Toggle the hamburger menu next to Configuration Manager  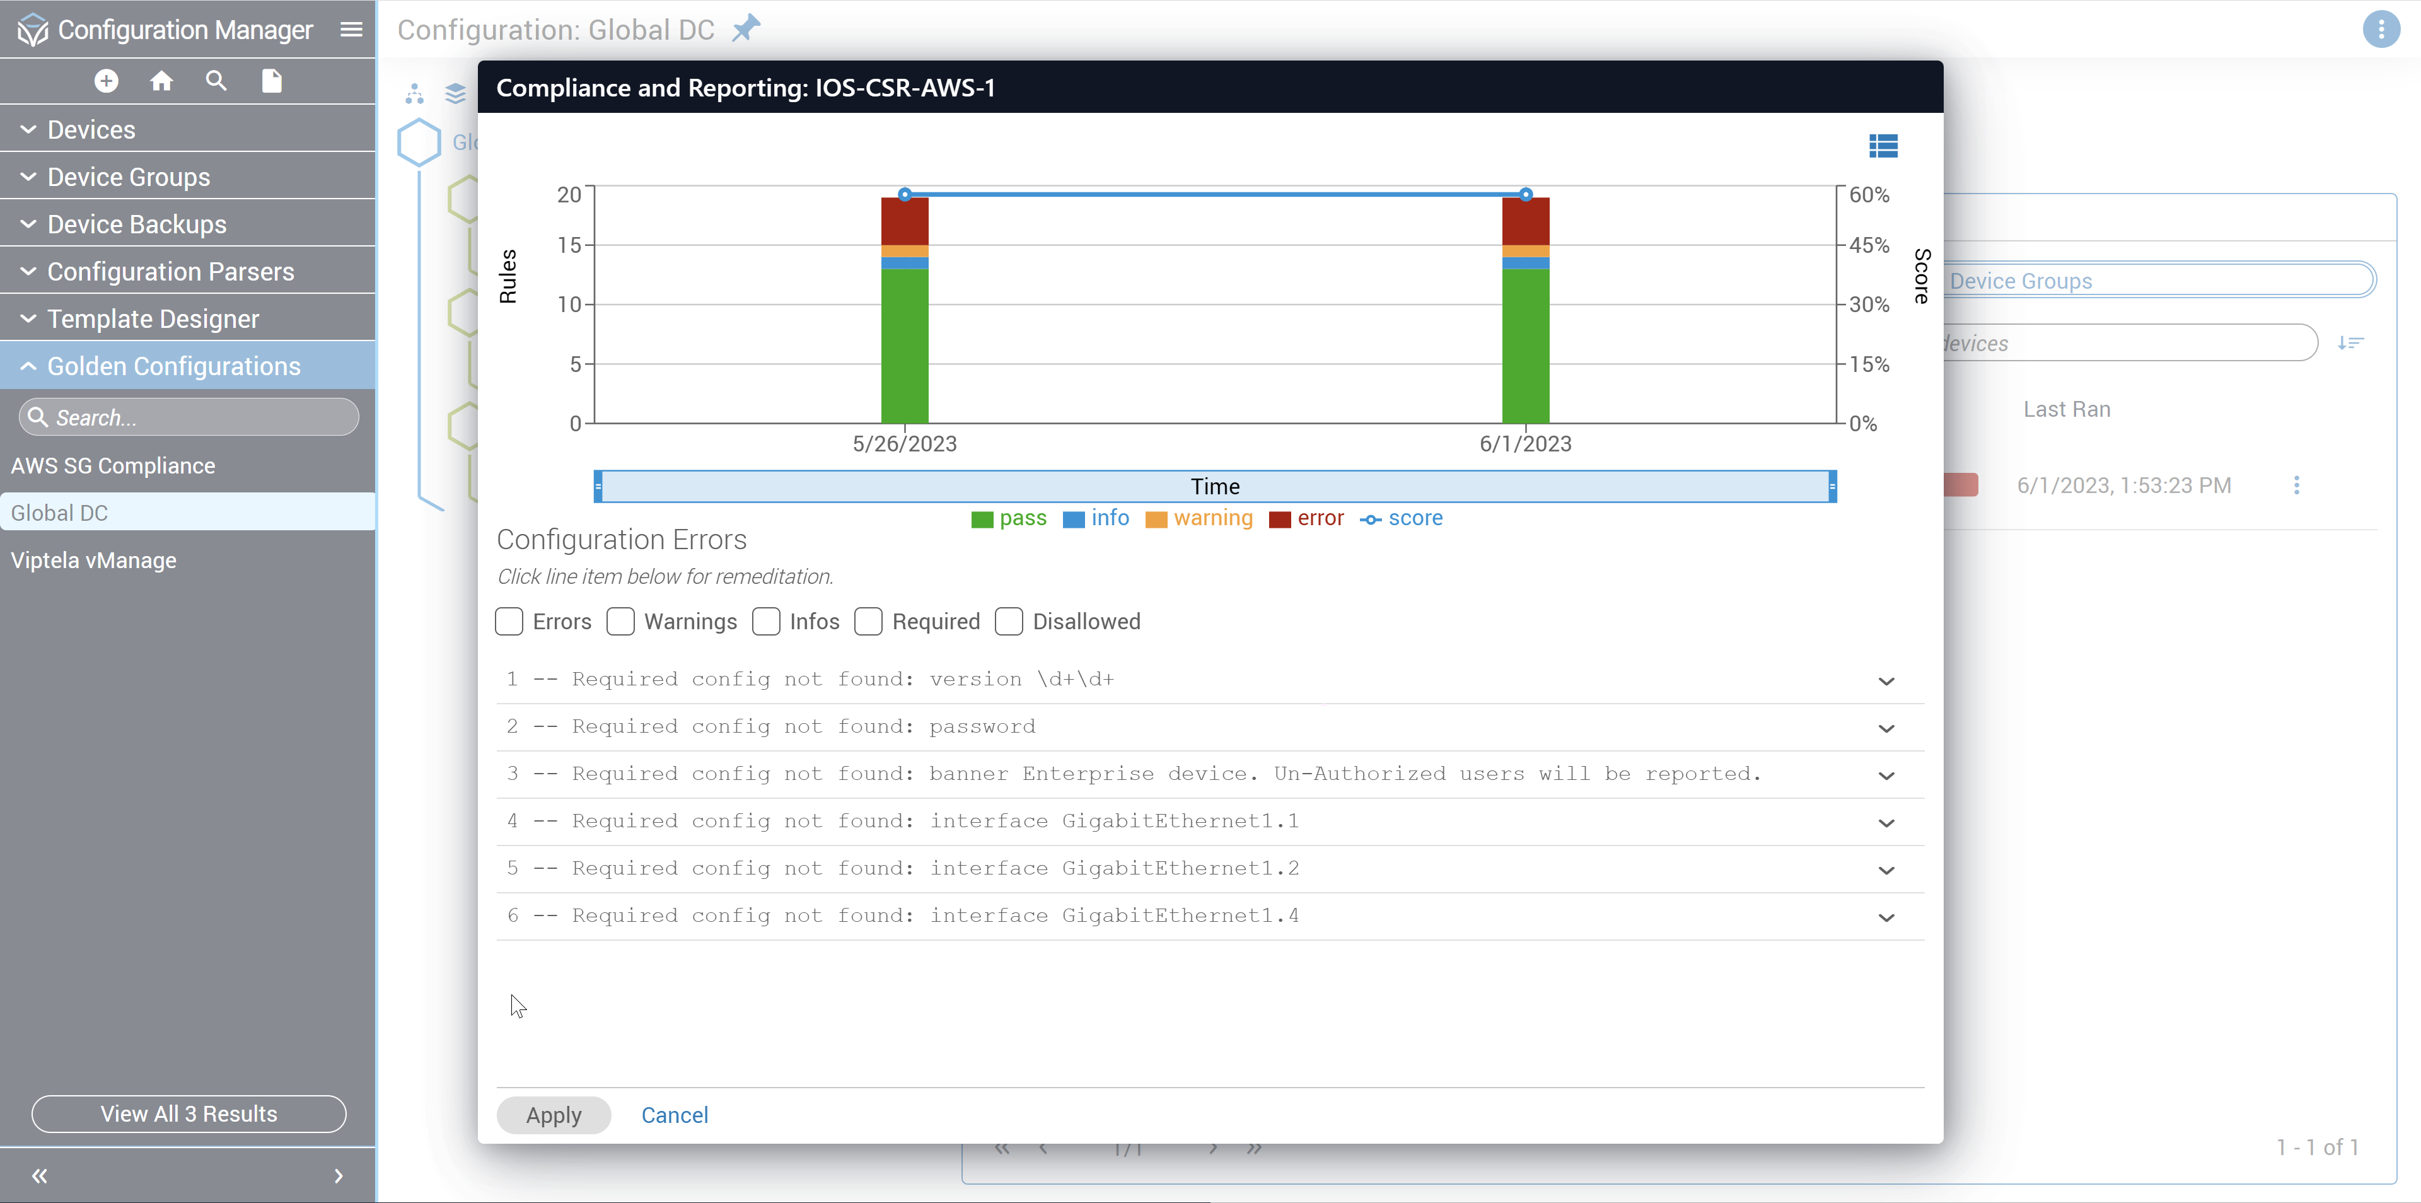coord(352,30)
